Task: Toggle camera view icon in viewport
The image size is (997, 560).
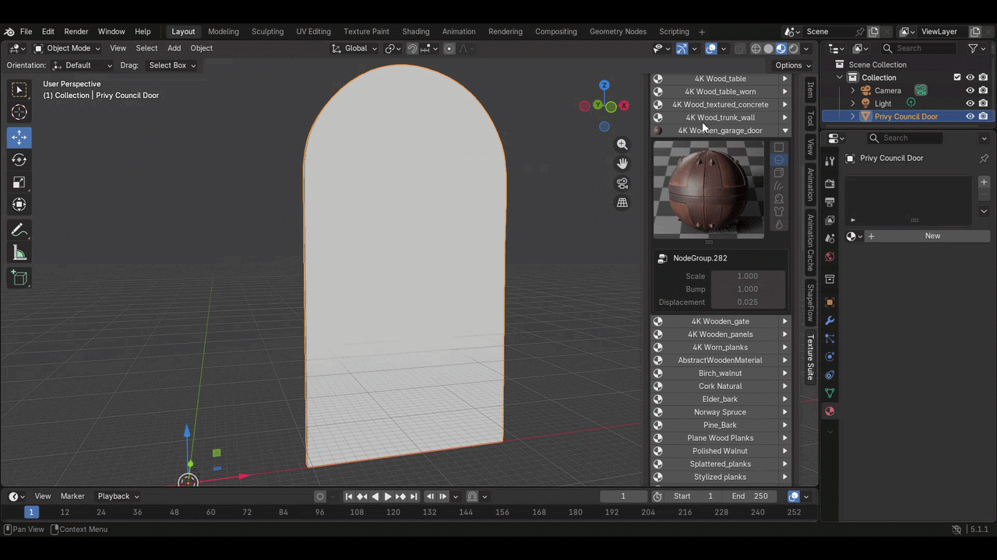Action: point(622,184)
